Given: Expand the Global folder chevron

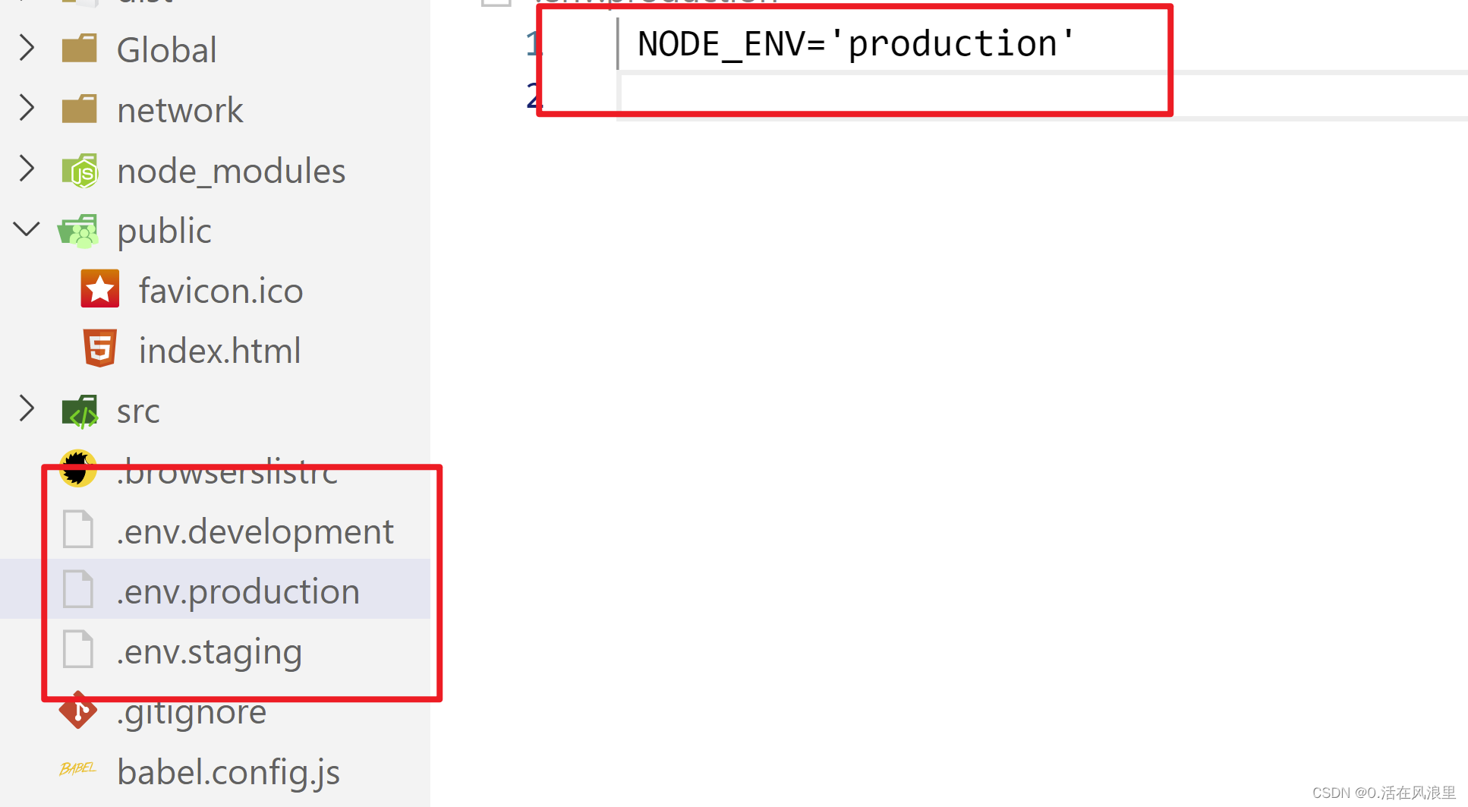Looking at the screenshot, I should [27, 48].
